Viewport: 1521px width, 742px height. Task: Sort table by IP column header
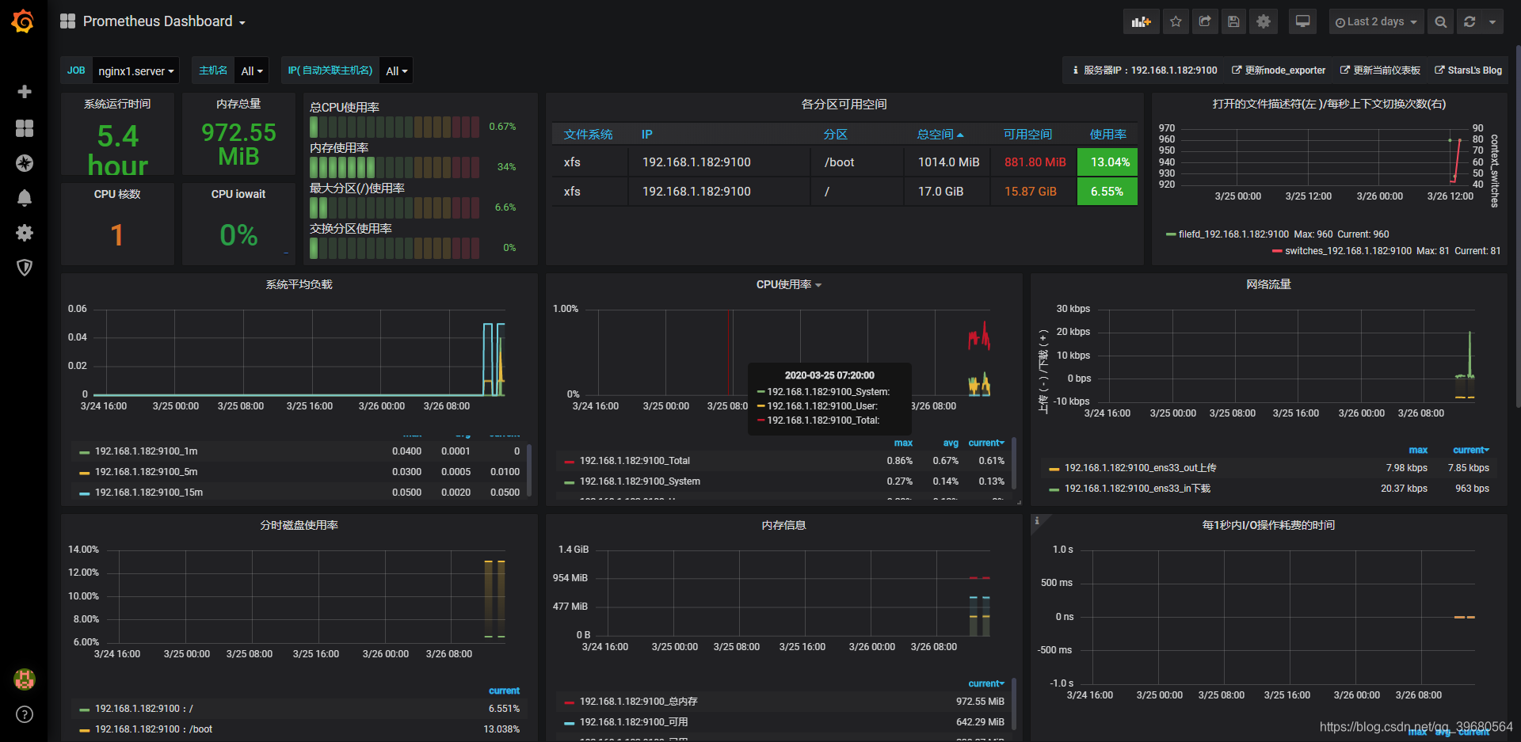tap(646, 135)
